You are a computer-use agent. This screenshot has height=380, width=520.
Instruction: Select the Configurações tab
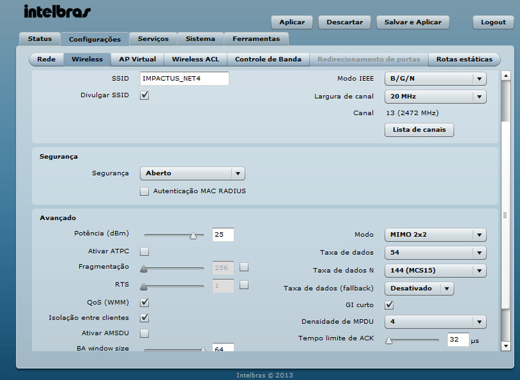tap(95, 39)
